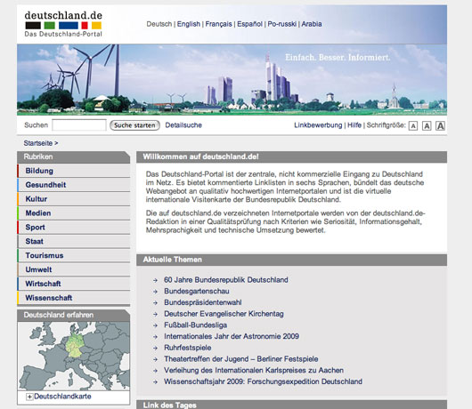Viewport: 472px width, 409px height.
Task: Click the Willkommen auf deutschland.de! header
Action: 291,156
